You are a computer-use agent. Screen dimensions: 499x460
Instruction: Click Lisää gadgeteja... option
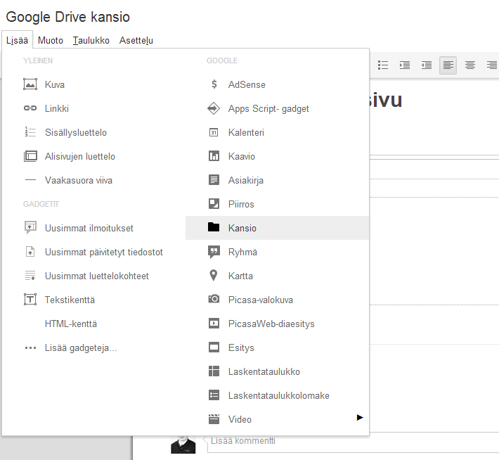81,347
